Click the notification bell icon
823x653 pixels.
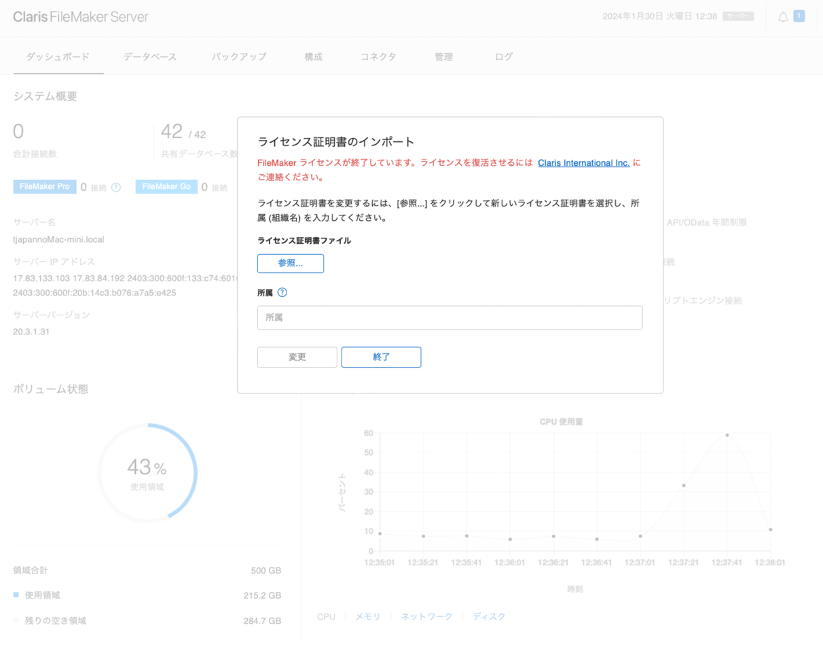click(783, 17)
